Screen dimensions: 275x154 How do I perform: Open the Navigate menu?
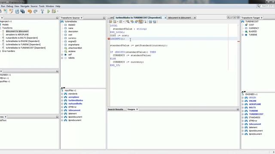point(25,6)
